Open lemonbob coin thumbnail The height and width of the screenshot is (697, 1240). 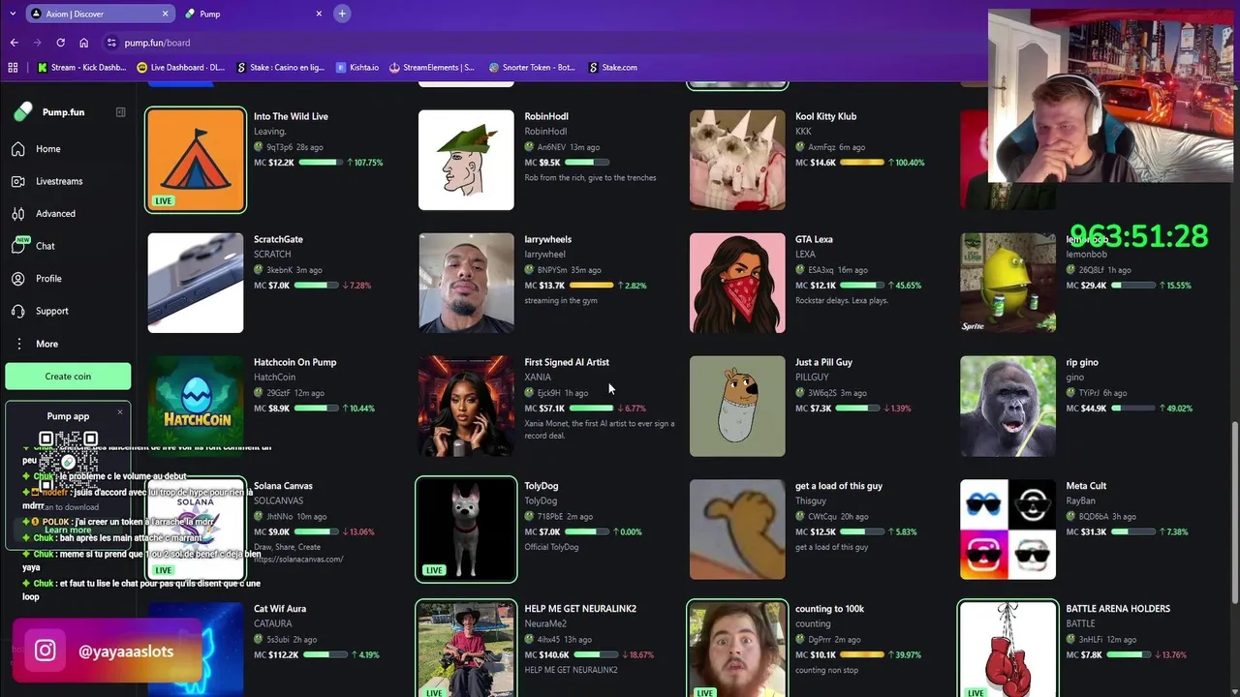1007,283
